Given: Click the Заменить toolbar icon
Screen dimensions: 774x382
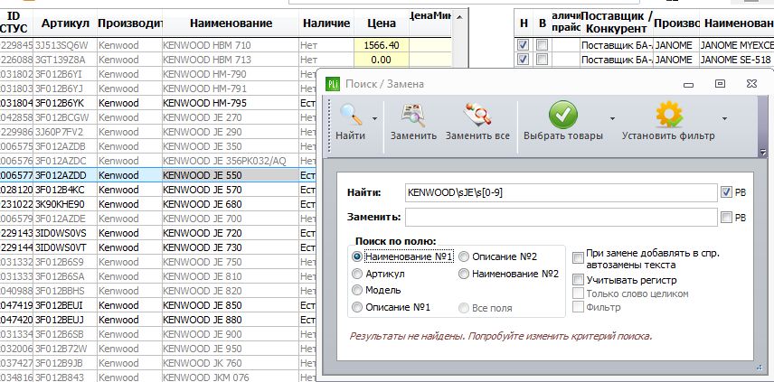Looking at the screenshot, I should point(413,115).
